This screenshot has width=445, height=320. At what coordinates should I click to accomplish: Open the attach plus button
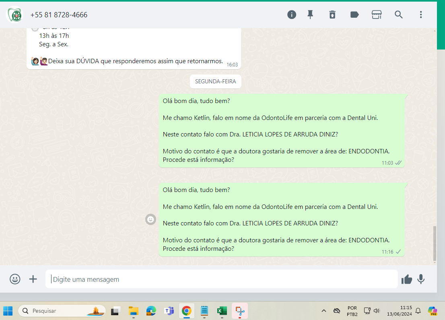33,279
